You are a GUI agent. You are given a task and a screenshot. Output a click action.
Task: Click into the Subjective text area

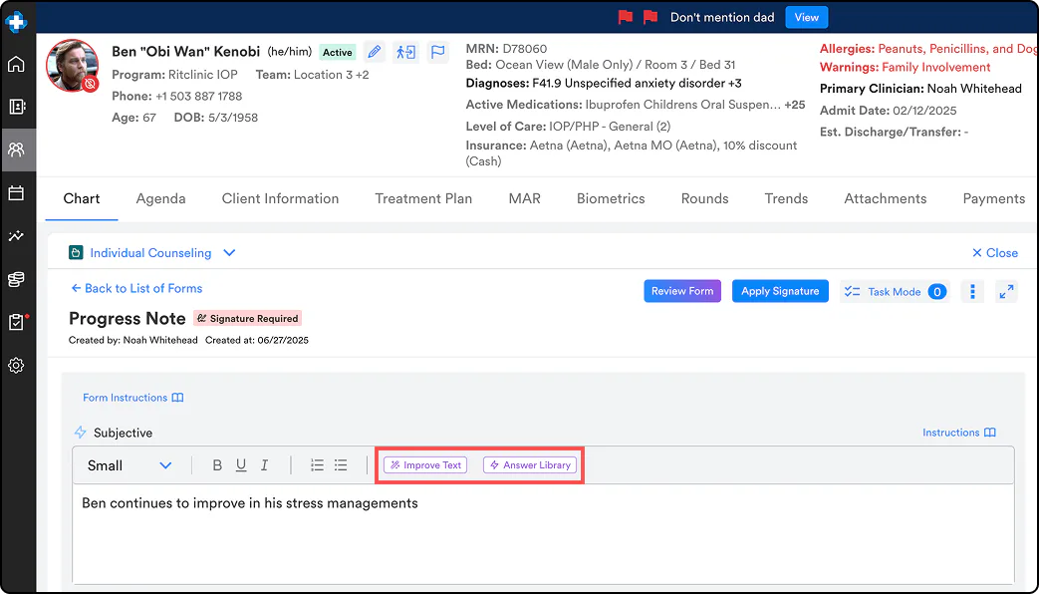click(543, 533)
